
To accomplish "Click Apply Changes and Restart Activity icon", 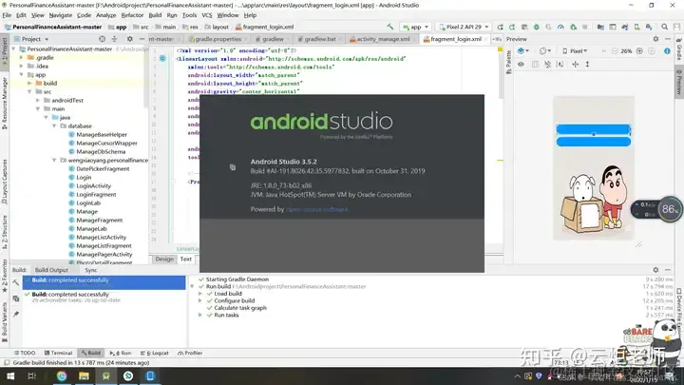I will tap(512, 27).
